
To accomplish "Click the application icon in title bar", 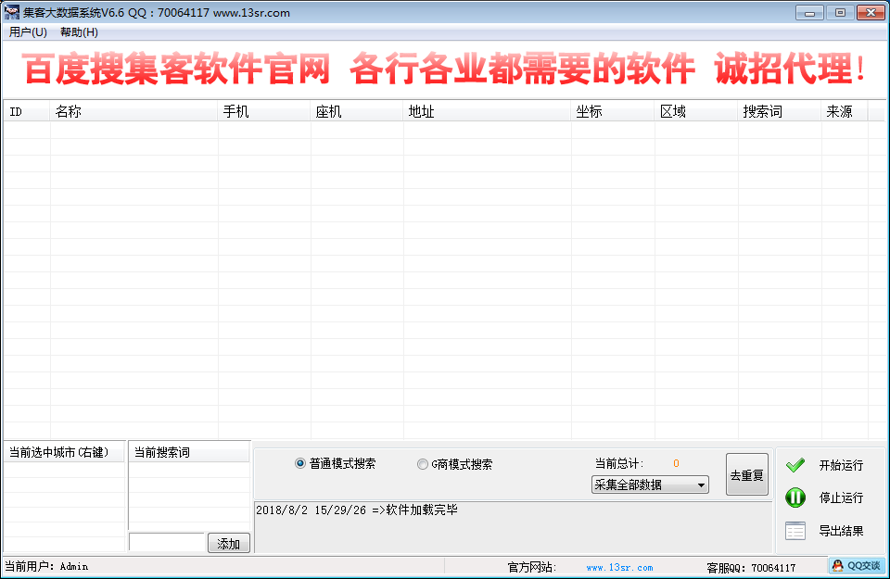I will pos(11,12).
